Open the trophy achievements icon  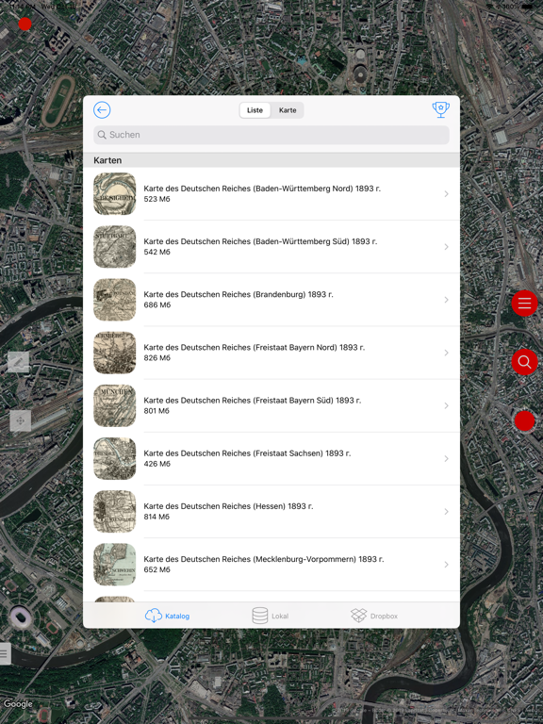coord(440,109)
